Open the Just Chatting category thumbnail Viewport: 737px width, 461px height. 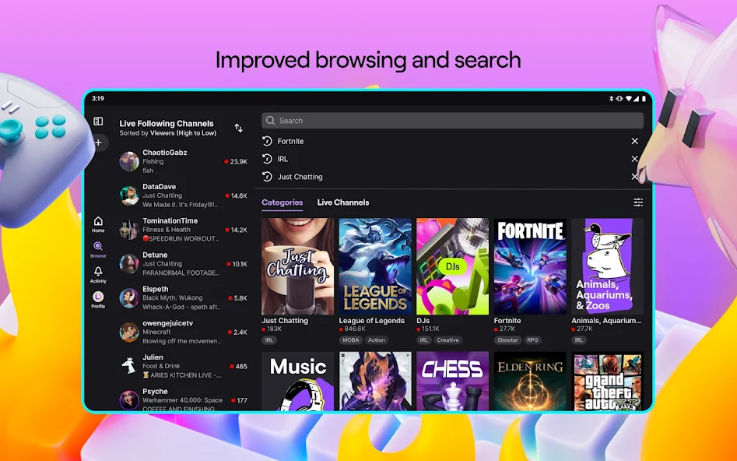(x=297, y=265)
